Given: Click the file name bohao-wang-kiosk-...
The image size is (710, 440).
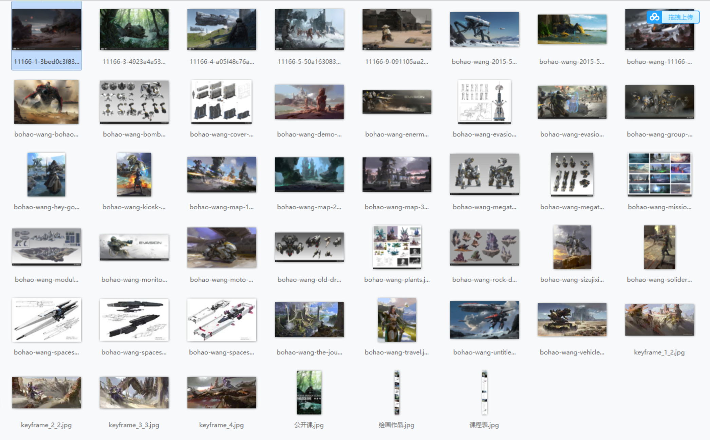Looking at the screenshot, I should tap(134, 207).
